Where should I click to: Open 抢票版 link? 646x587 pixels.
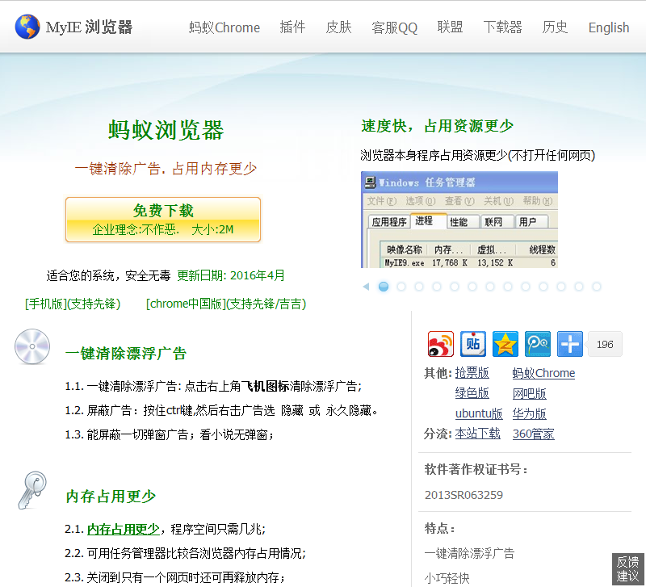click(x=472, y=373)
